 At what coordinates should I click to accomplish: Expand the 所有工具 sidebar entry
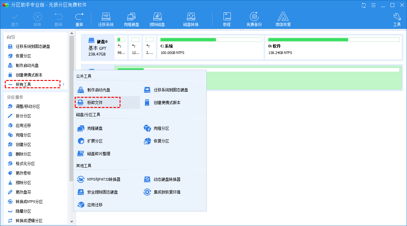click(33, 84)
